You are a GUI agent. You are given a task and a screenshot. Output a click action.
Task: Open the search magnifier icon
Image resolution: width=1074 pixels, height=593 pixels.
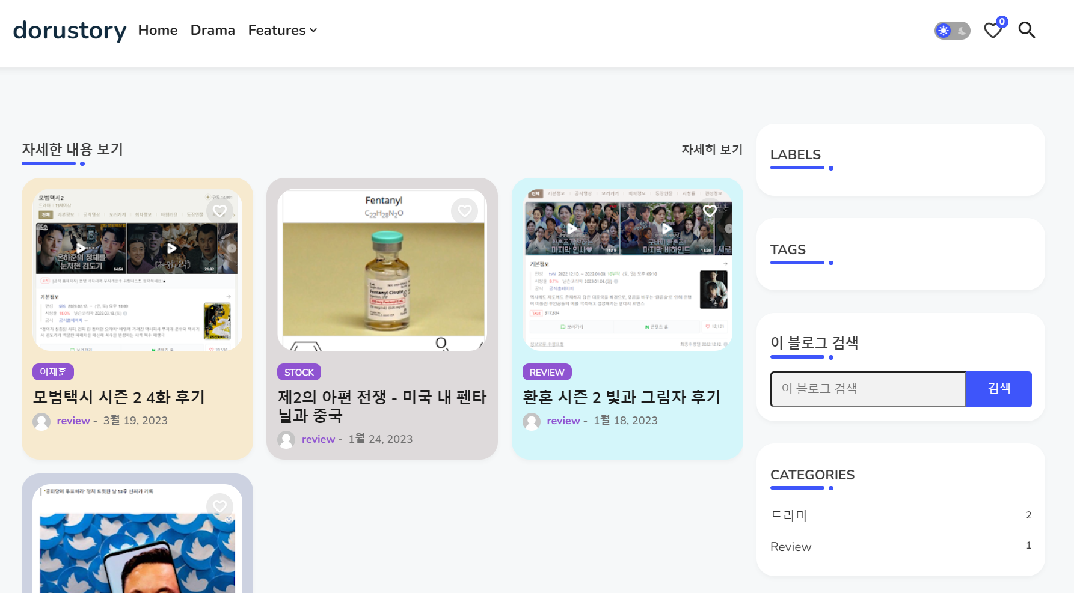[x=1026, y=30]
